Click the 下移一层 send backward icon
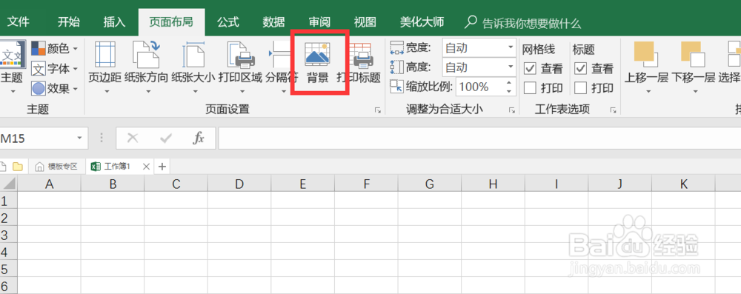741x294 pixels. click(x=693, y=54)
